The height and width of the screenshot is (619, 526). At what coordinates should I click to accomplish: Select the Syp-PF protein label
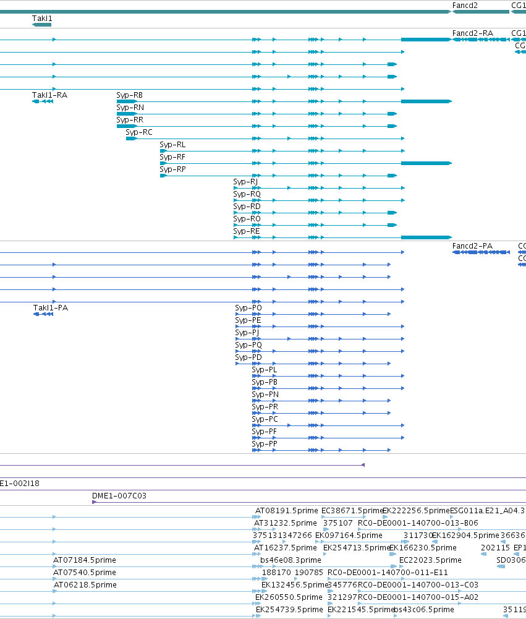tap(265, 432)
